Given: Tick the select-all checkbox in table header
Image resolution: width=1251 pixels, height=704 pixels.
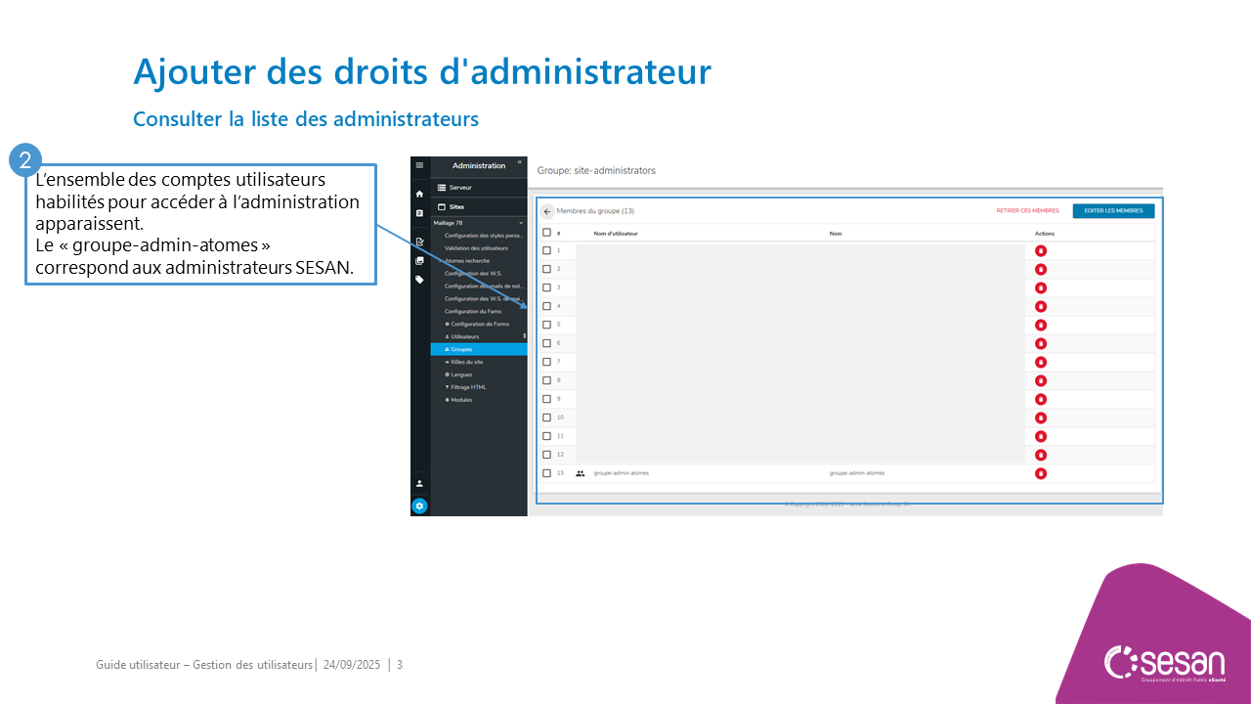Looking at the screenshot, I should [x=547, y=233].
